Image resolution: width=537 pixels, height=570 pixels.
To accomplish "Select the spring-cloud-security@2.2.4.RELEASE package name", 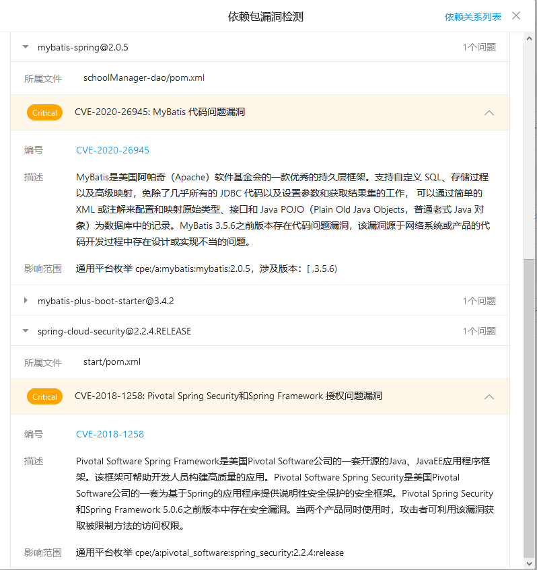I will point(114,331).
